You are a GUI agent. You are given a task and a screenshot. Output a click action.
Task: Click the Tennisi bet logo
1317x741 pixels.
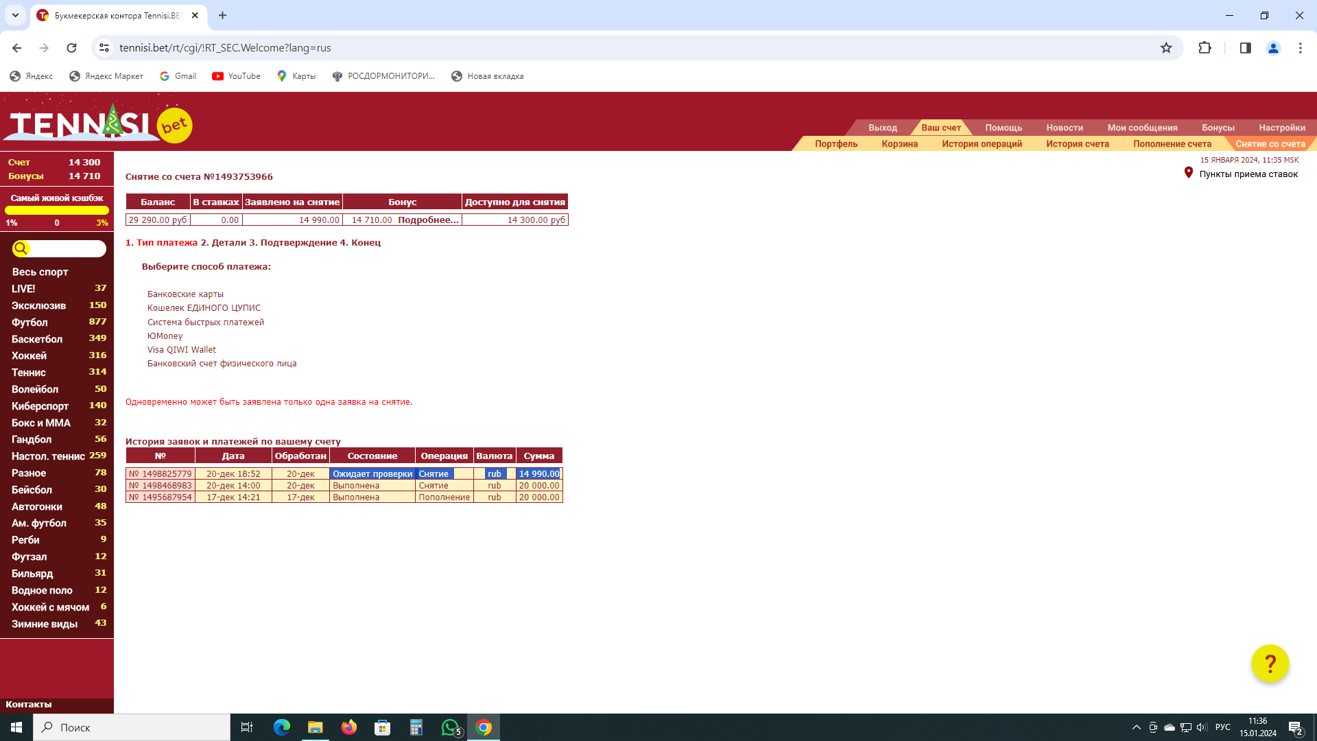(x=98, y=123)
